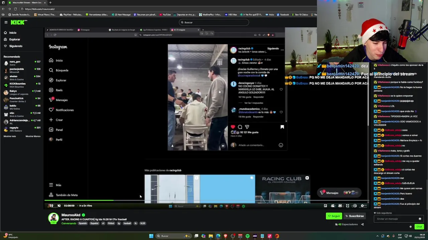
Task: Toggle fullscreen on the stream player
Action: coord(347,206)
